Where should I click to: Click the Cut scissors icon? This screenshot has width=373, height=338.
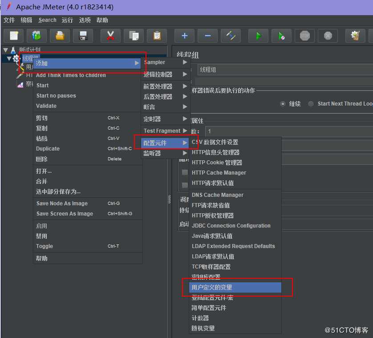110,36
